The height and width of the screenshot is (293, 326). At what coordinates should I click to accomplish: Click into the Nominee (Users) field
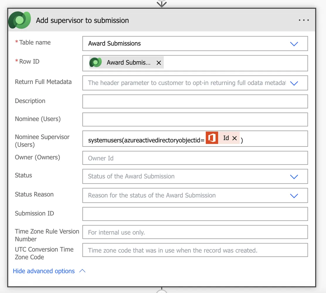pyautogui.click(x=195, y=120)
